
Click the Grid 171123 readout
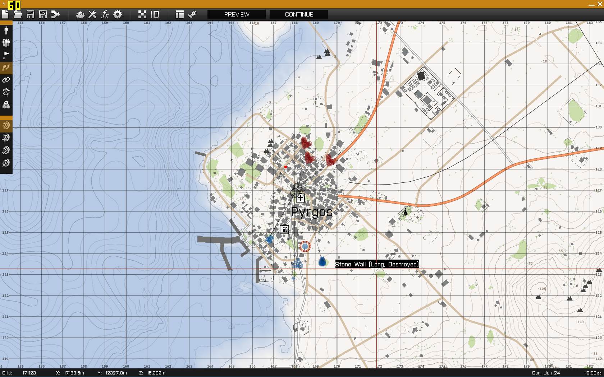pos(19,373)
